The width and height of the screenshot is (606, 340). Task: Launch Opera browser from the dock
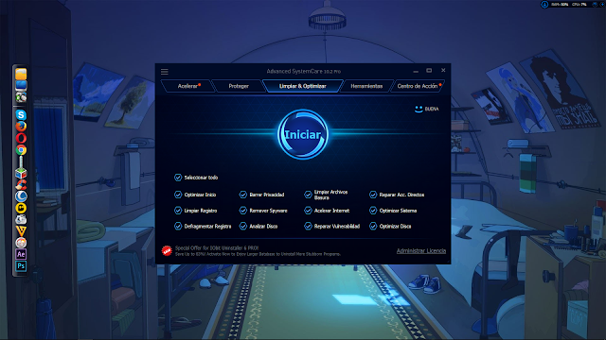pyautogui.click(x=21, y=138)
